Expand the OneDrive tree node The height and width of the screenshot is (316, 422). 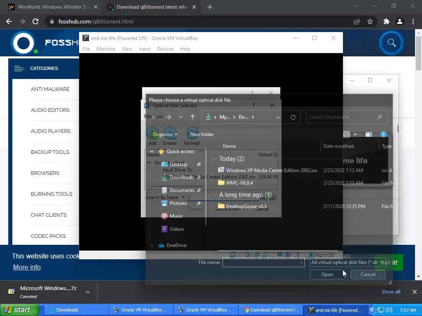click(x=152, y=245)
